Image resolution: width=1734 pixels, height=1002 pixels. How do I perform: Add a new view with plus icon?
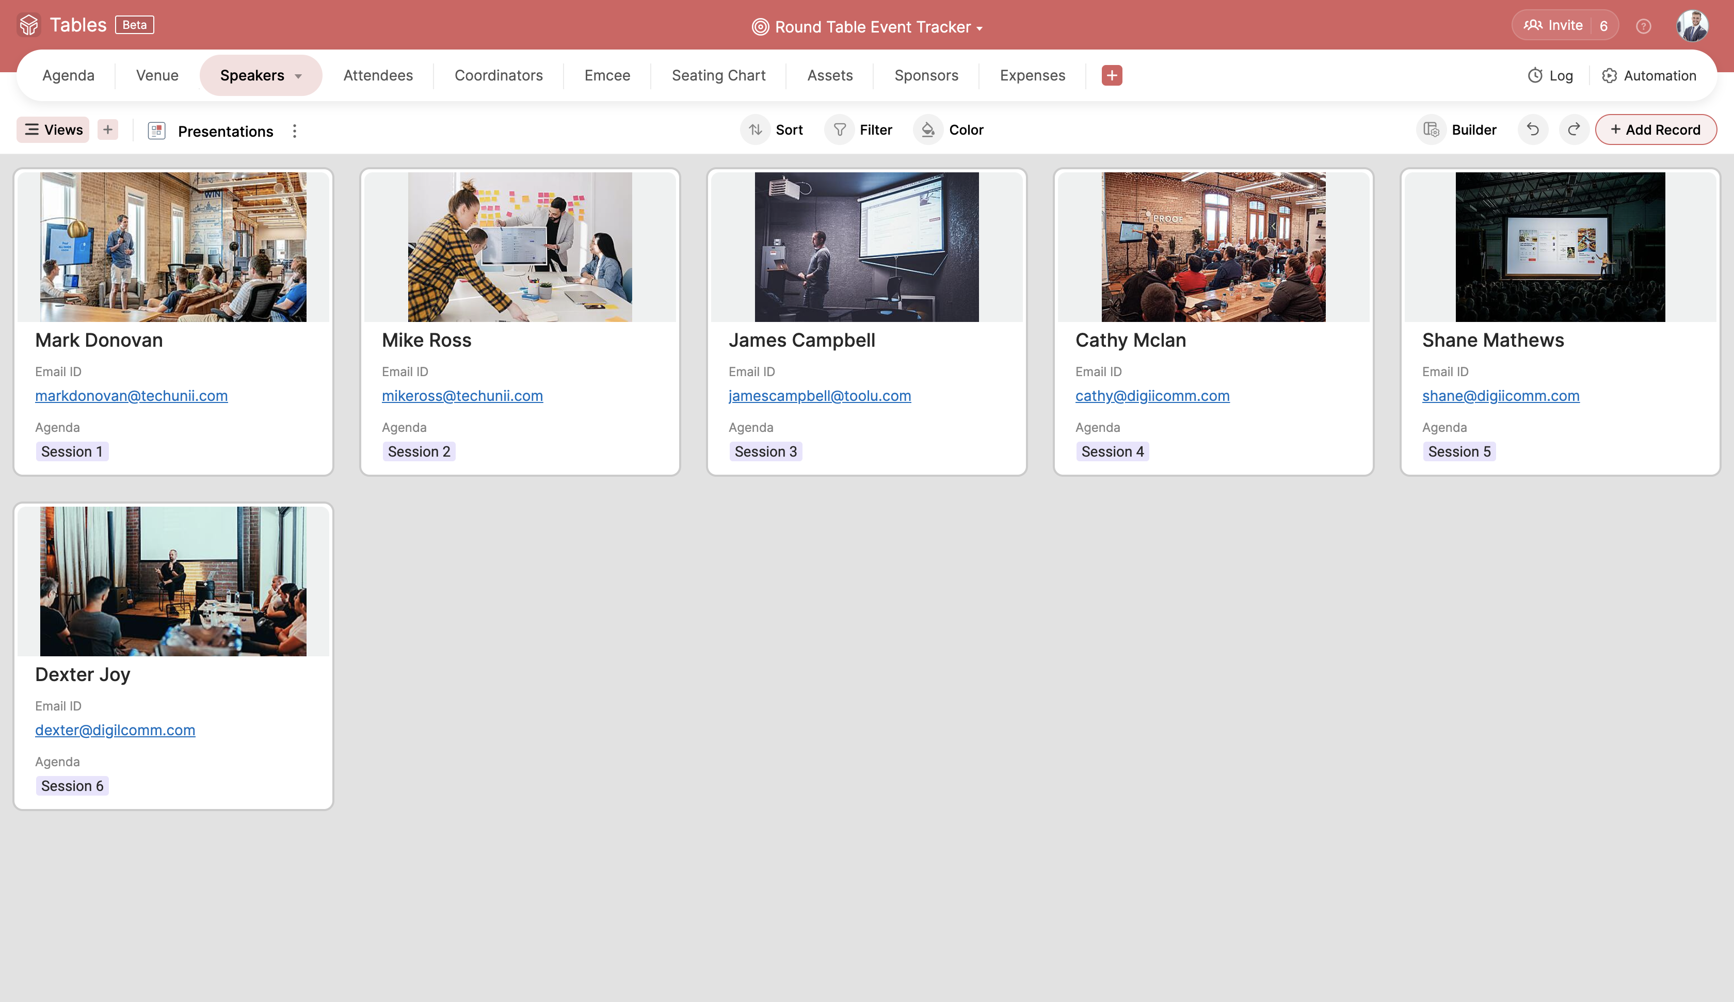tap(107, 130)
